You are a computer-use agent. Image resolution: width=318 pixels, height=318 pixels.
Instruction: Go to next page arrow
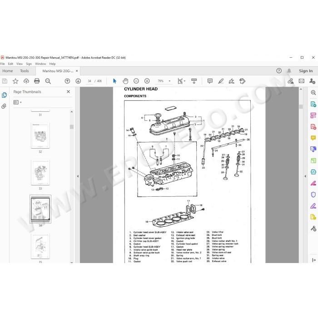point(78,81)
